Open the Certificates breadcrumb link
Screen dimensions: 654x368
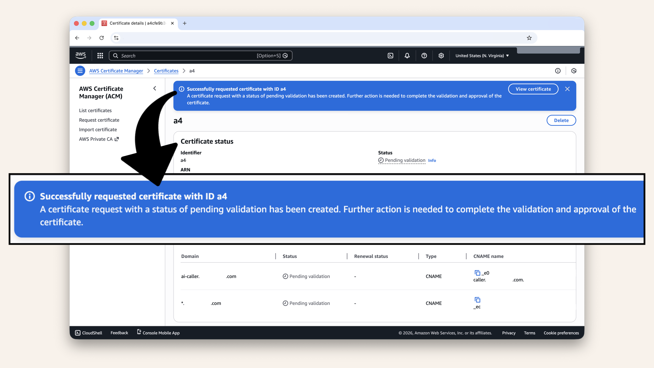(166, 71)
